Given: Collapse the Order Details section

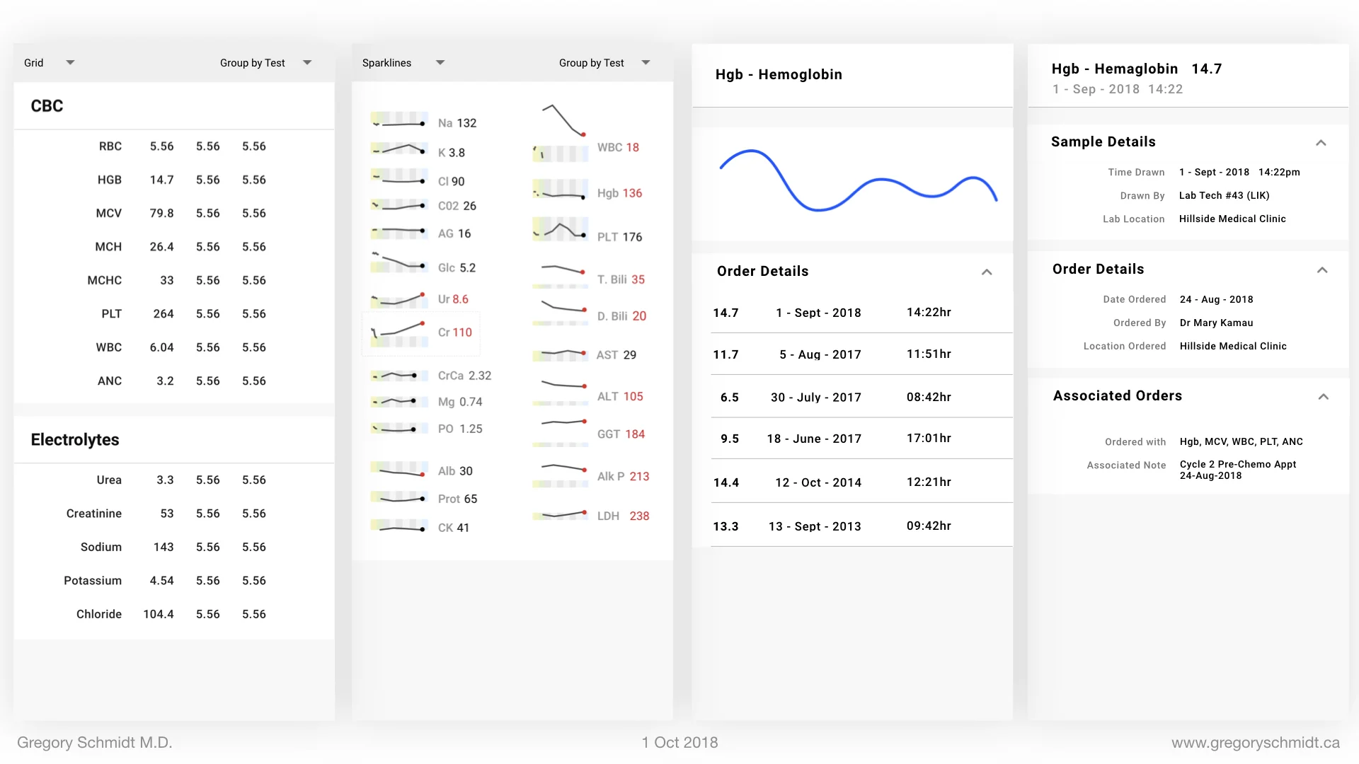Looking at the screenshot, I should (x=1321, y=270).
